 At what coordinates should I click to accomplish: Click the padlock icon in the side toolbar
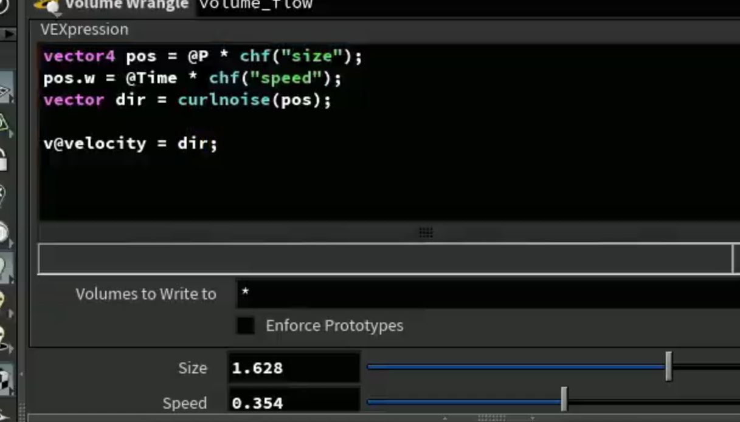[3, 160]
